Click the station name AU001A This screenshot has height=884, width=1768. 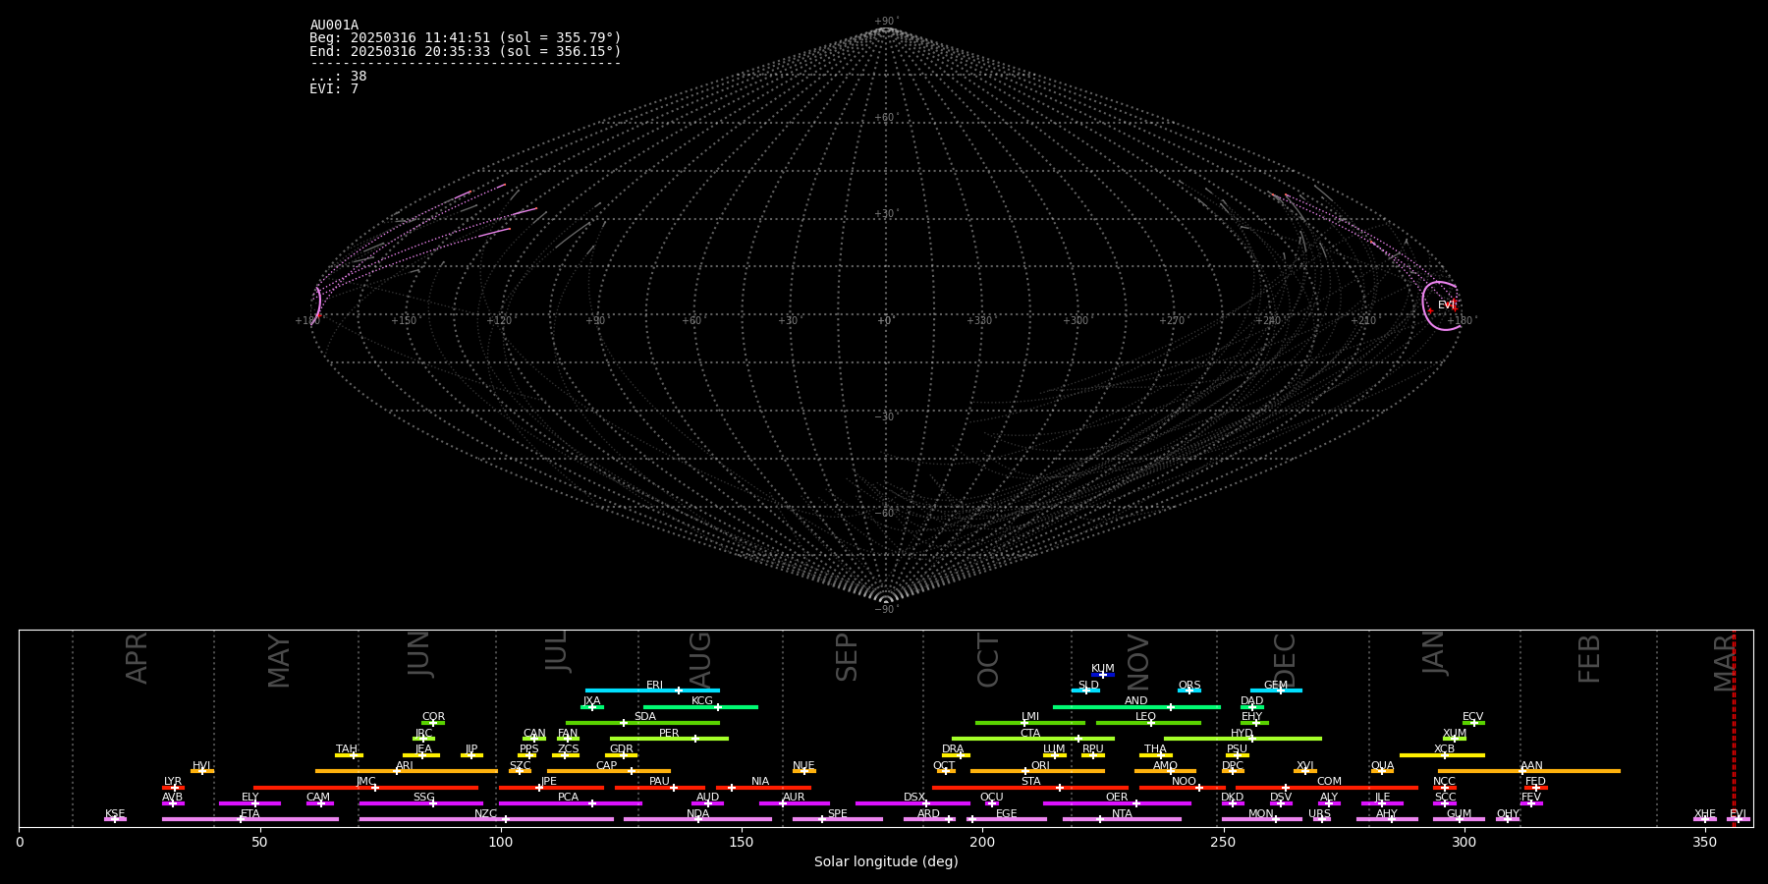point(334,26)
